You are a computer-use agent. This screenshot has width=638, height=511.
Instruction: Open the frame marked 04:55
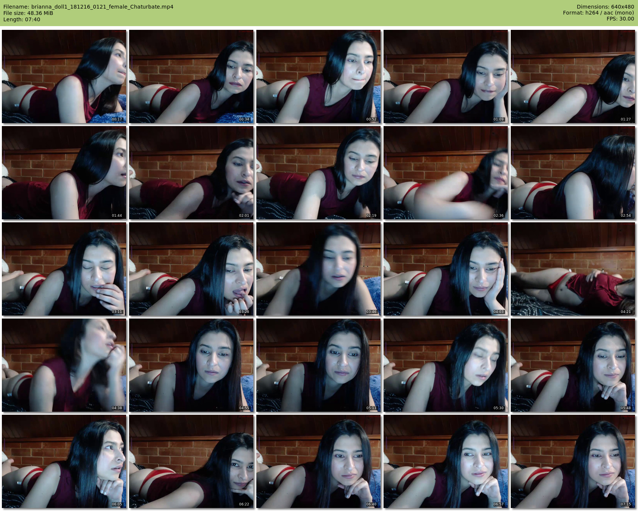(191, 365)
